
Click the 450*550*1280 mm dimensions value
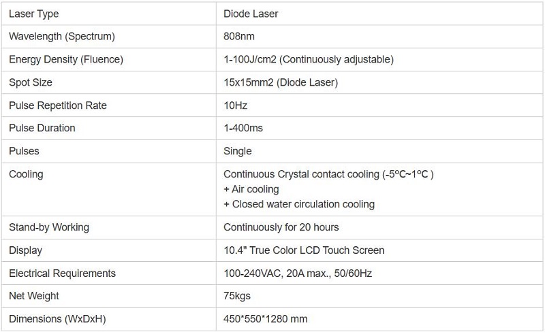click(x=265, y=319)
